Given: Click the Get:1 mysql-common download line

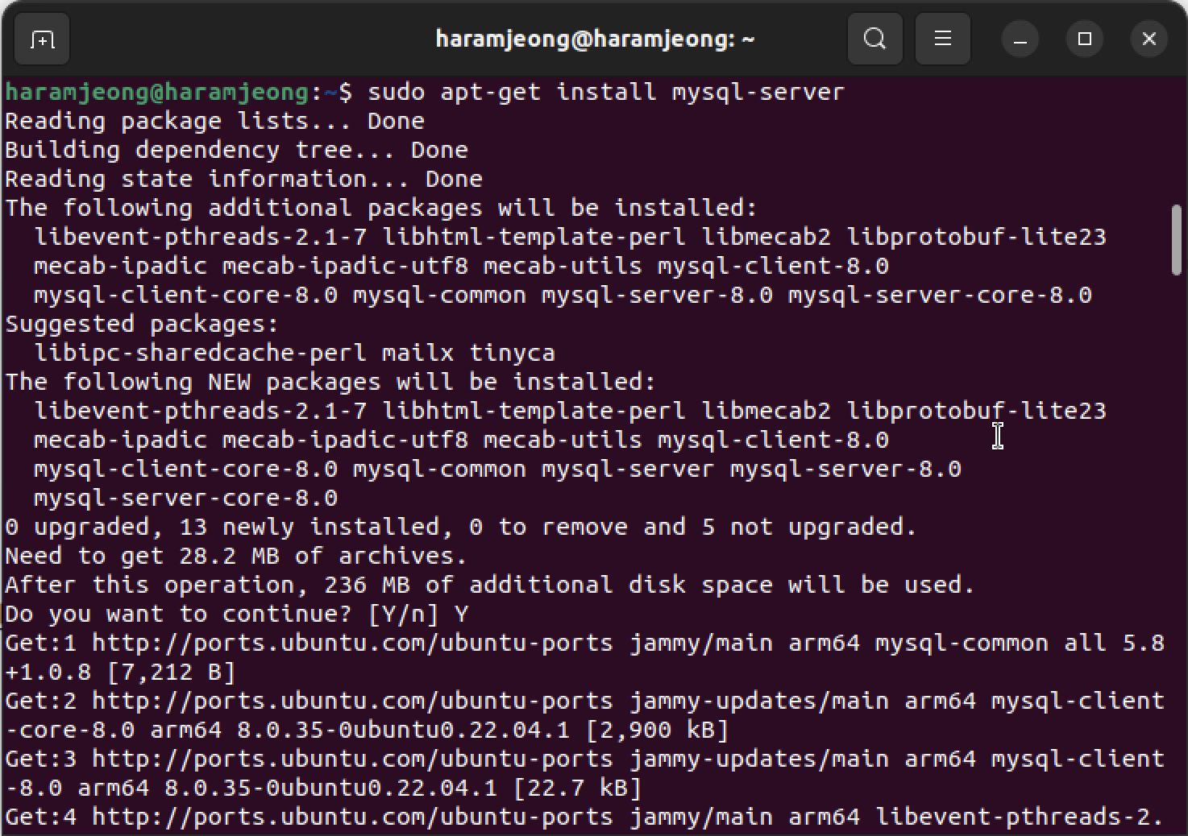Looking at the screenshot, I should point(585,643).
